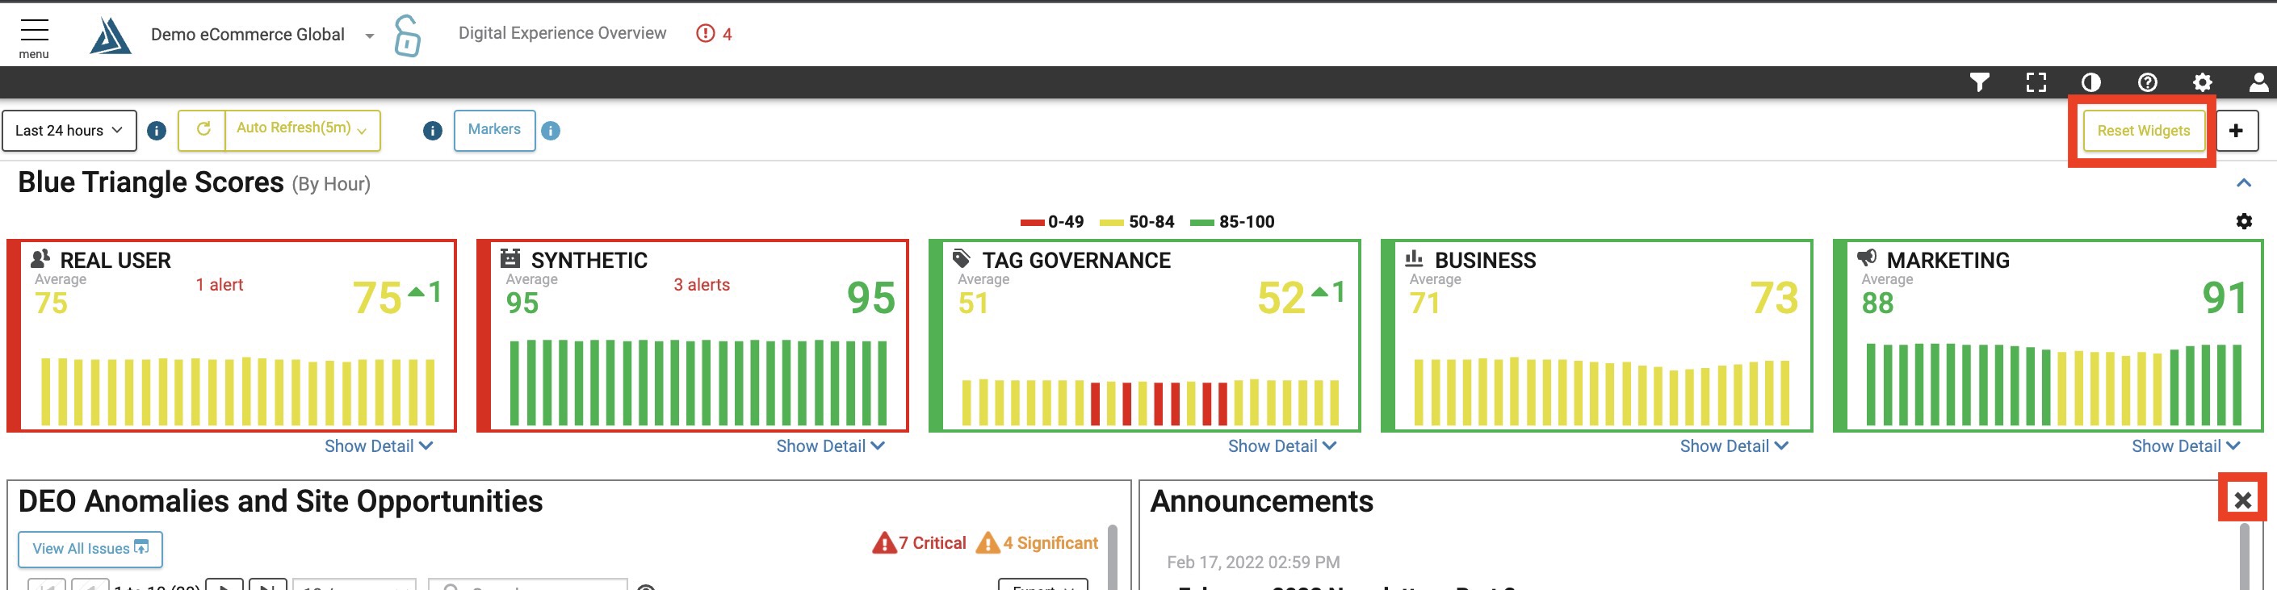This screenshot has width=2277, height=590.
Task: Click the yellow 50-84 legend swatch
Action: pyautogui.click(x=1111, y=223)
